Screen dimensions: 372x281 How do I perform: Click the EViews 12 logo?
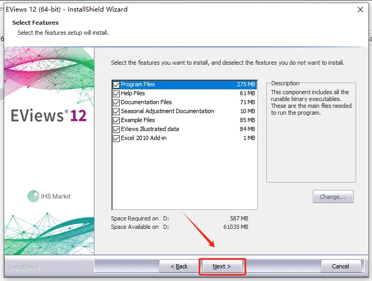[49, 115]
